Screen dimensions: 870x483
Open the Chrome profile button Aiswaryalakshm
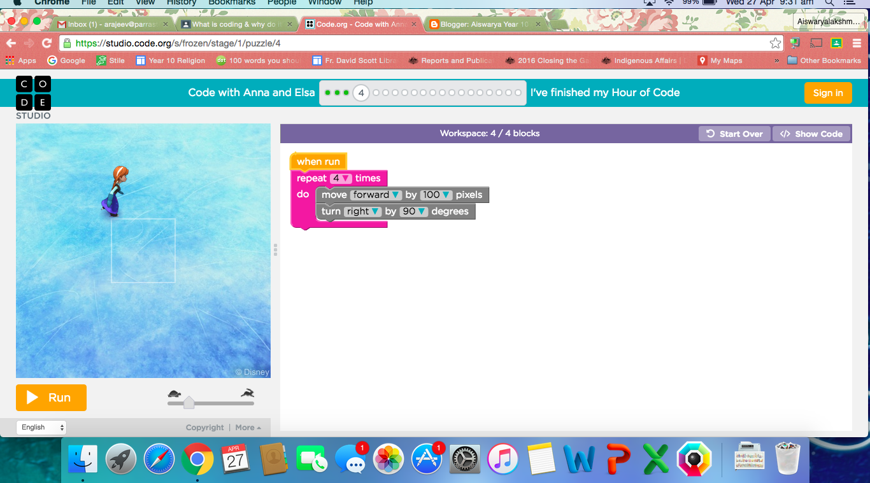(x=829, y=21)
